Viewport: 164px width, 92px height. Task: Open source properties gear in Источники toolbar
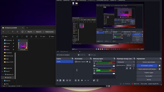[82, 80]
